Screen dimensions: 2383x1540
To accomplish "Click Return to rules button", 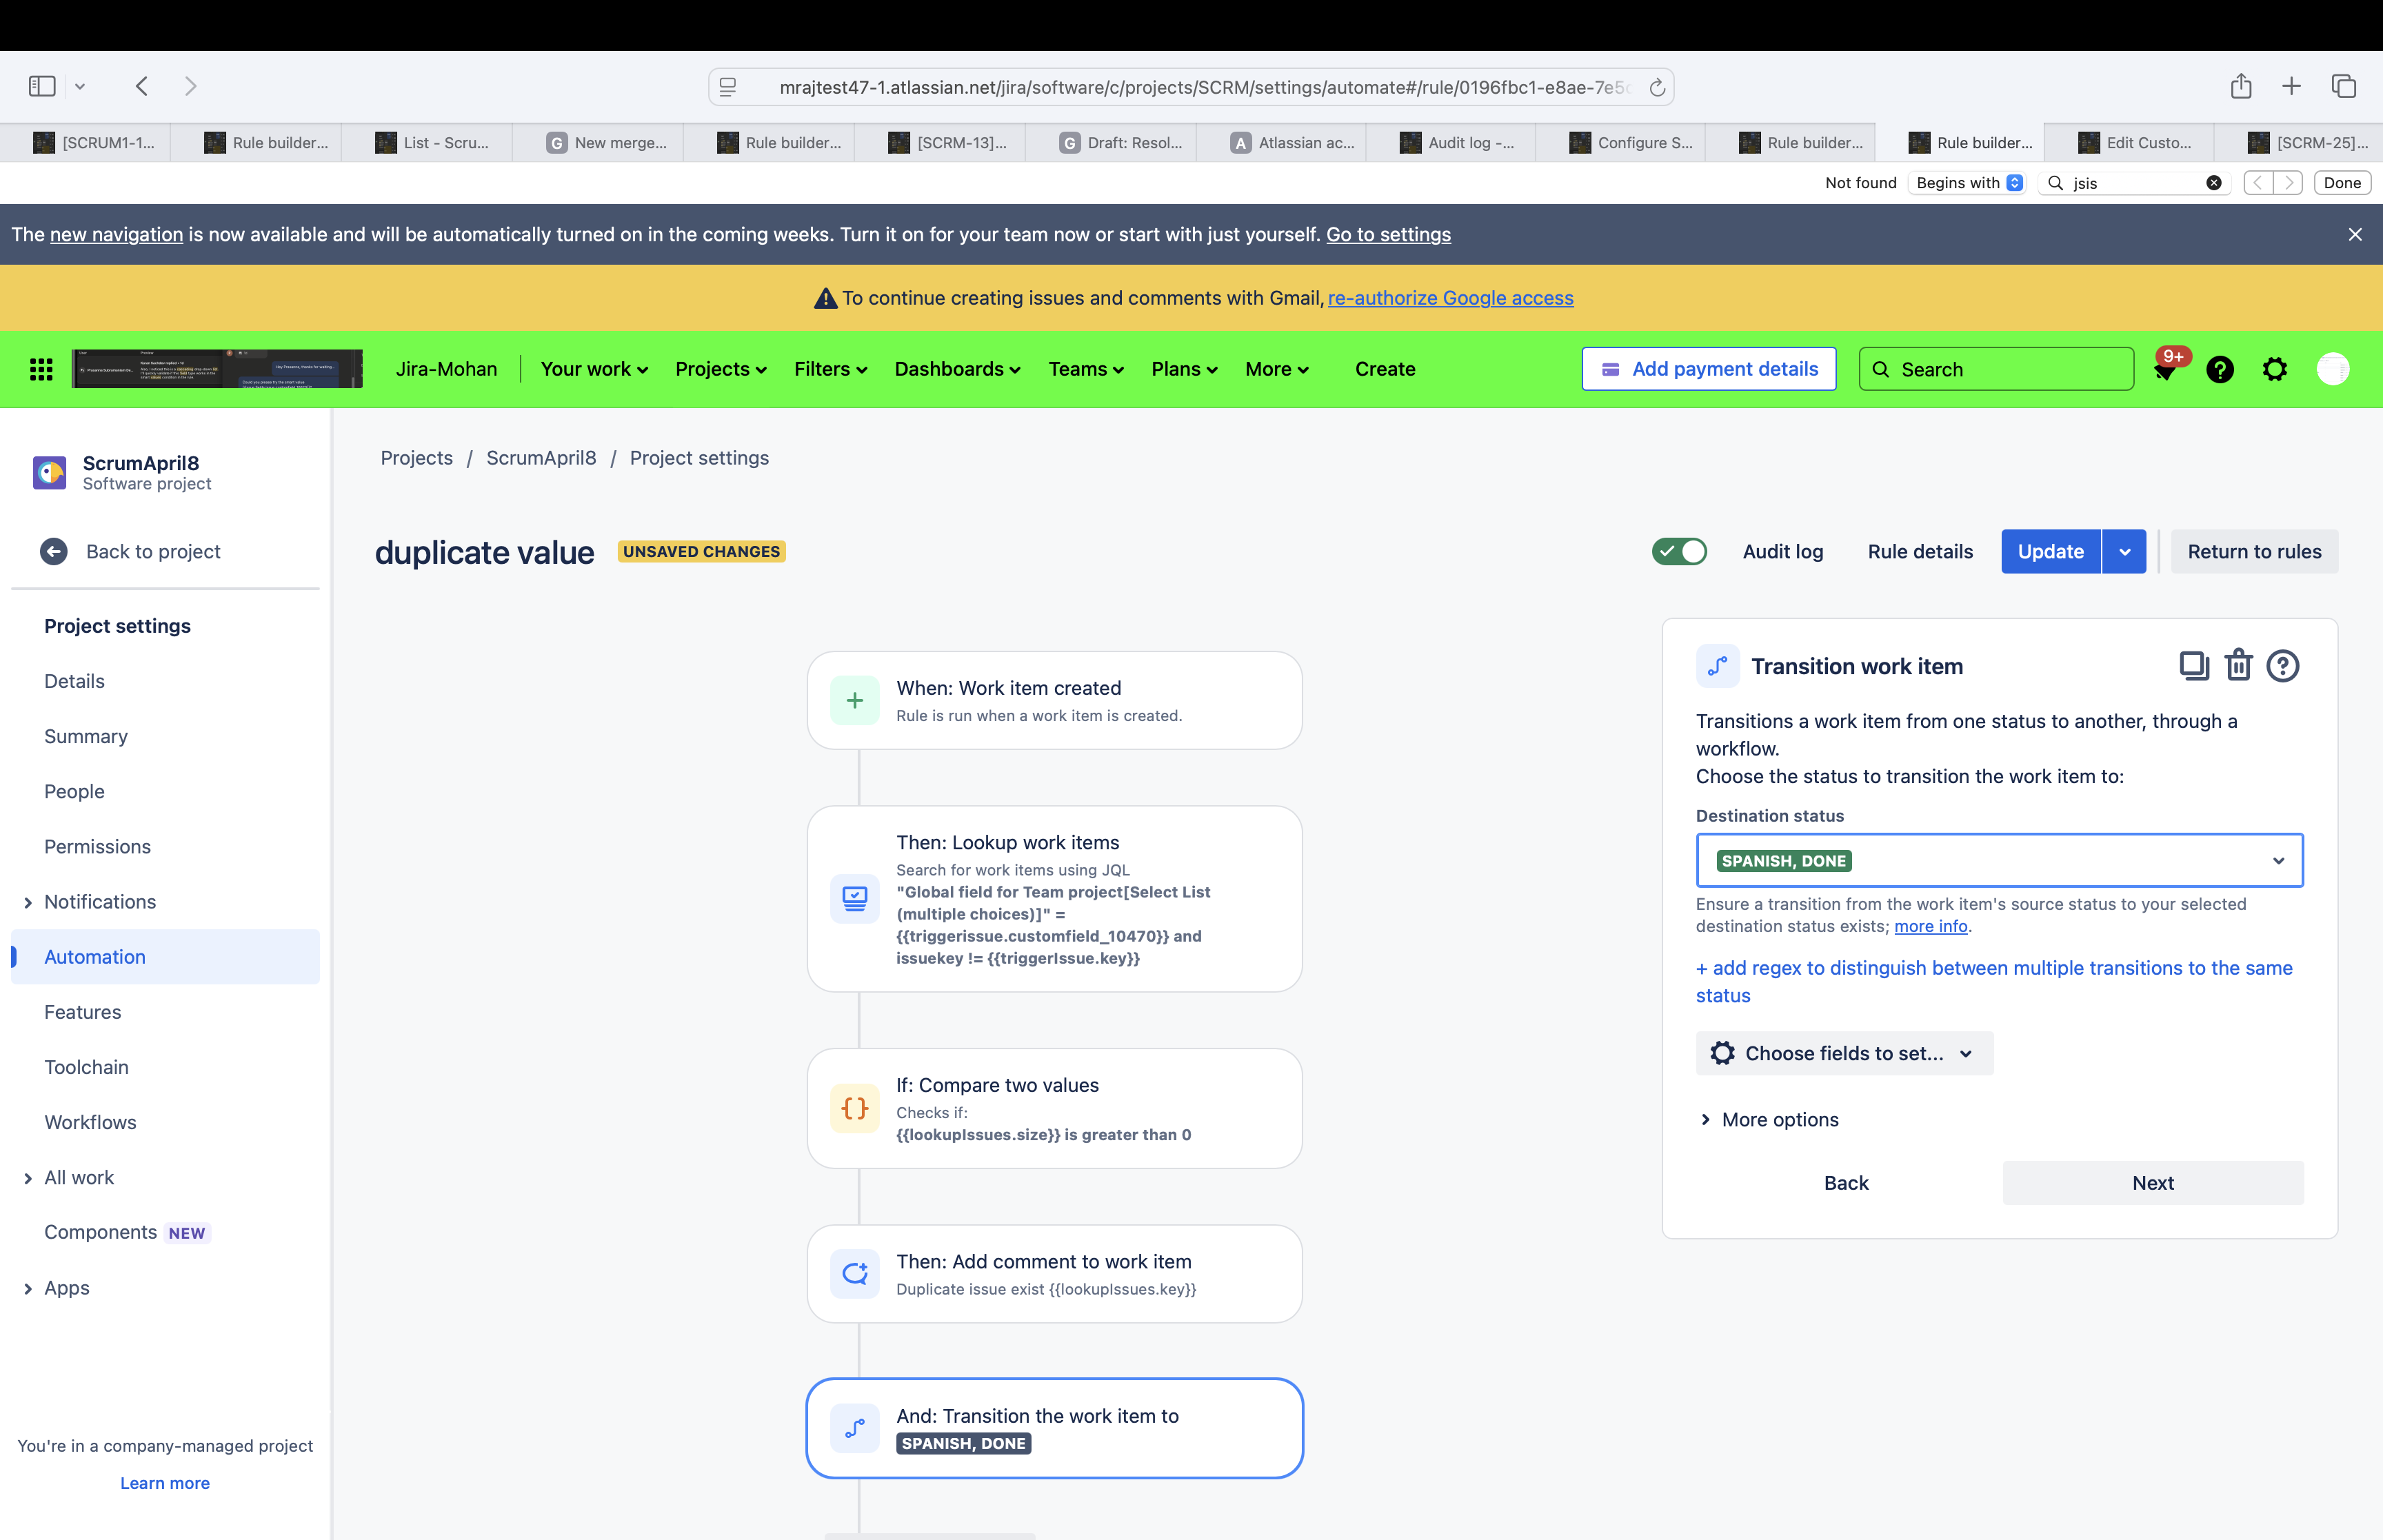I will coord(2254,551).
